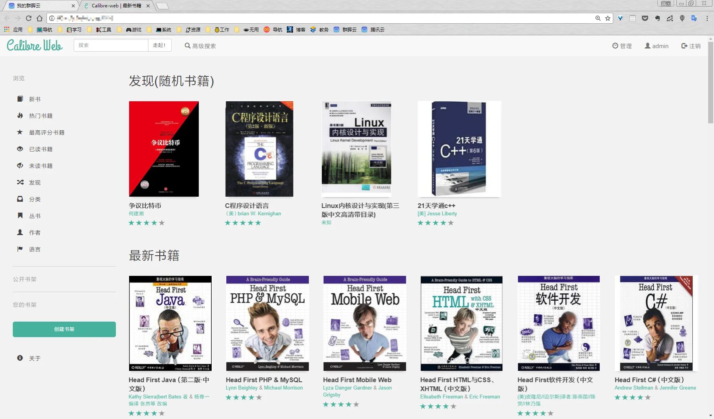
Task: Open the 新书 sidebar icon
Action: (20, 99)
